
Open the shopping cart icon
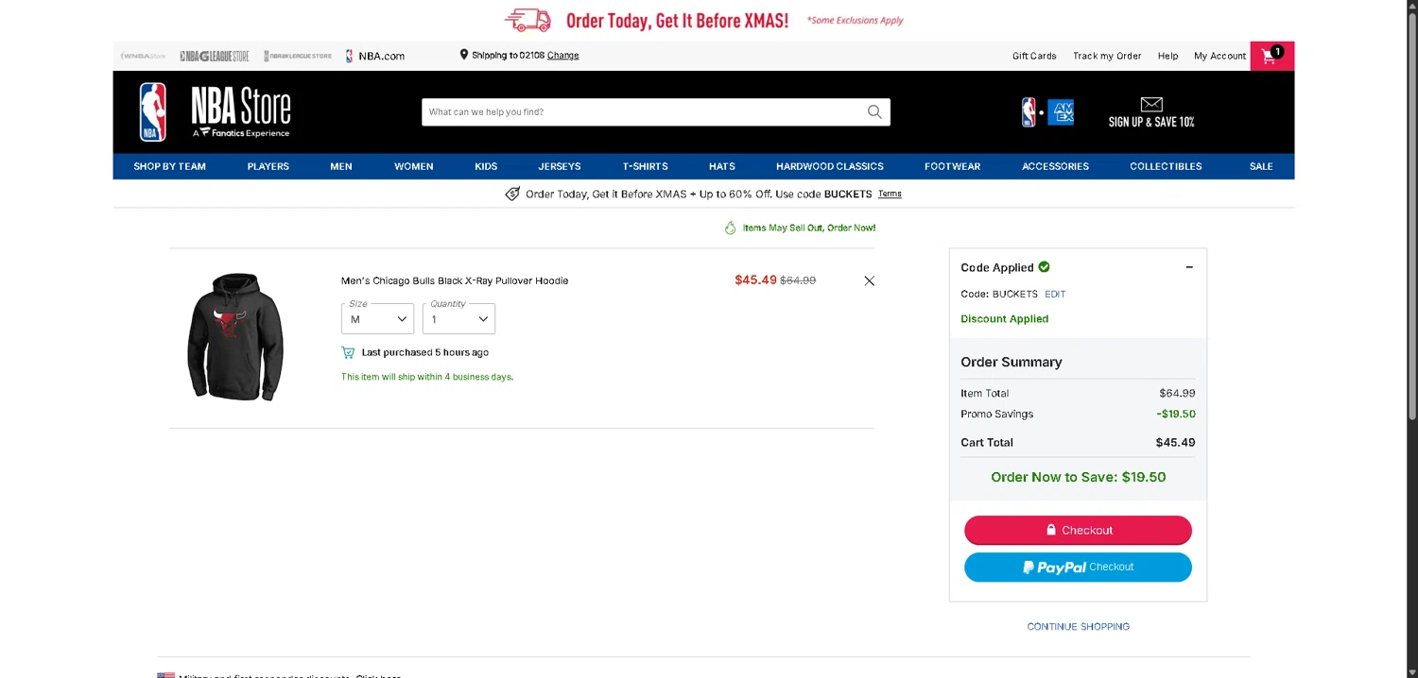[x=1271, y=56]
